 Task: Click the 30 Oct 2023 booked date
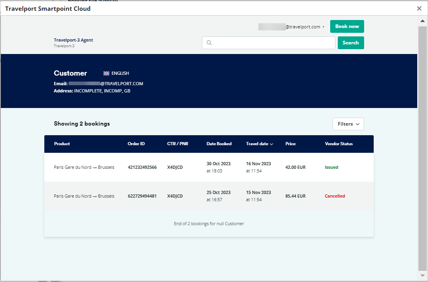pos(218,164)
